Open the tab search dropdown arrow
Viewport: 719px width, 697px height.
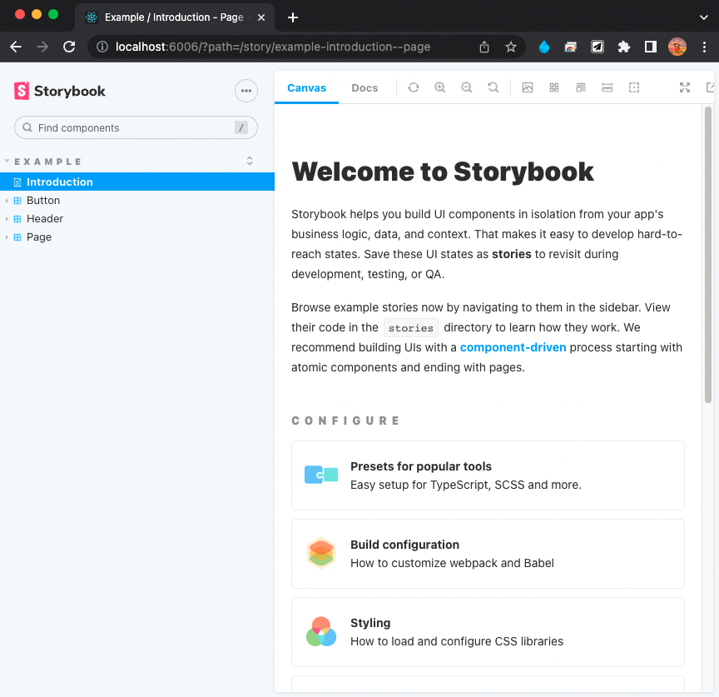(703, 17)
